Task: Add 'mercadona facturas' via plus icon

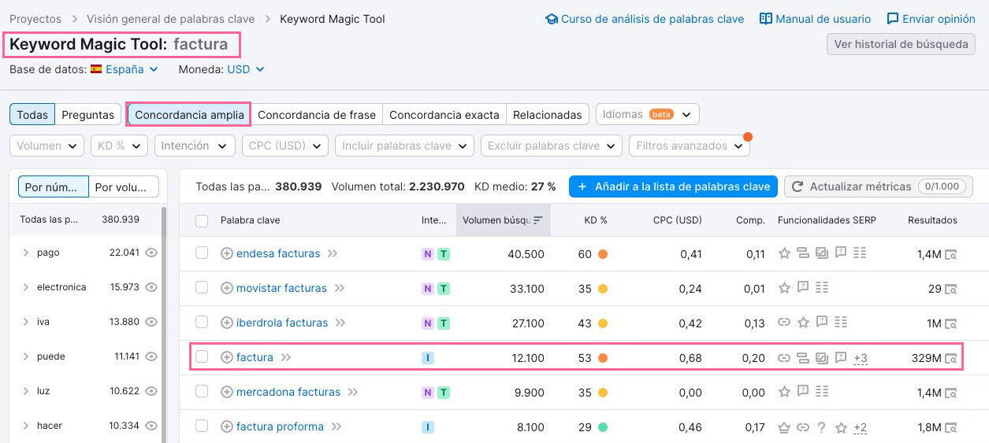Action: [x=227, y=392]
